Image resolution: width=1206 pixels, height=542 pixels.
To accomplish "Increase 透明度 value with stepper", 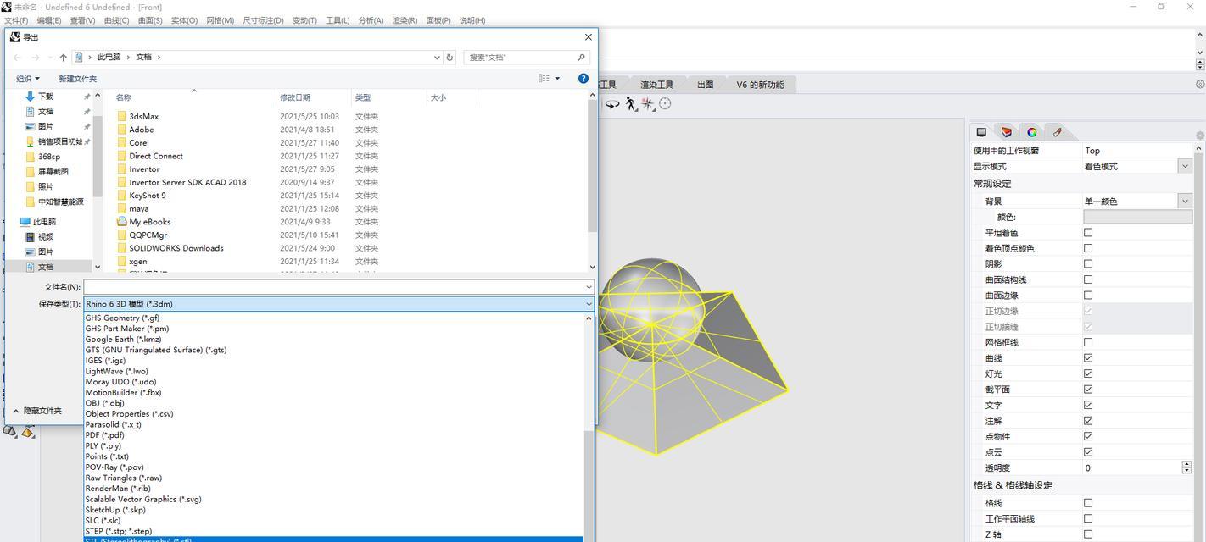I will (x=1186, y=464).
